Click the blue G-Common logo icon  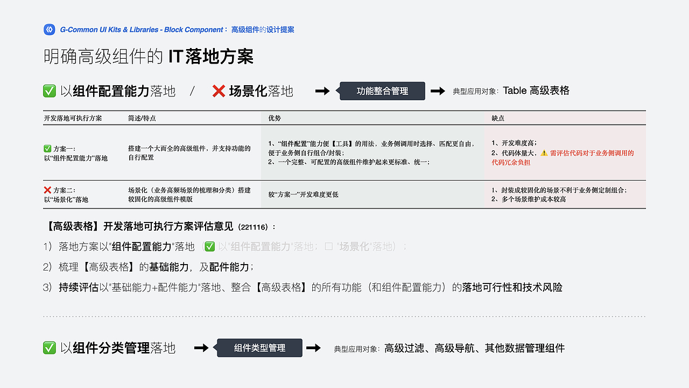point(50,30)
